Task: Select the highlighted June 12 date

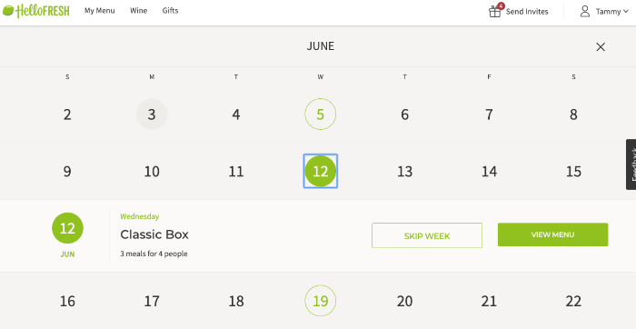Action: tap(321, 171)
